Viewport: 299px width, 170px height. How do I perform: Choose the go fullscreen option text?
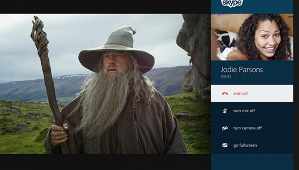pos(245,145)
